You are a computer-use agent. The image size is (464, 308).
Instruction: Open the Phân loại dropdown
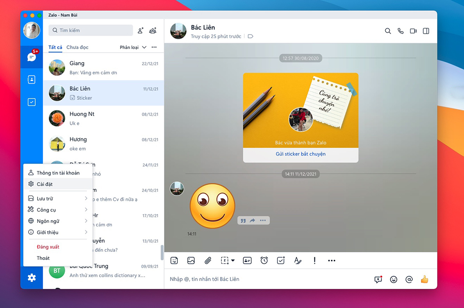(x=133, y=47)
